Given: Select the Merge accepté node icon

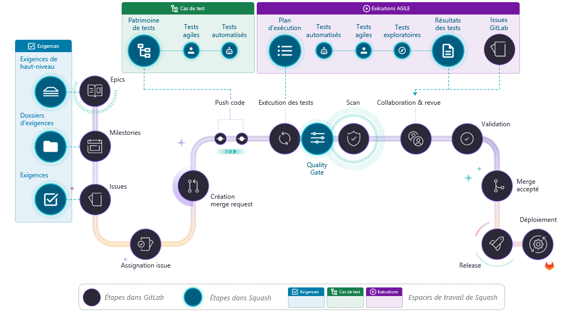Looking at the screenshot, I should [497, 186].
